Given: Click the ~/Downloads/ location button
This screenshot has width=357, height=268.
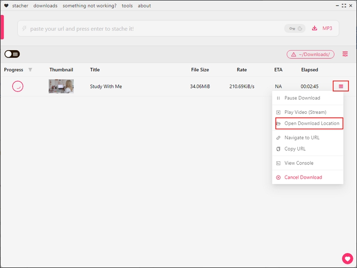Looking at the screenshot, I should (x=310, y=54).
